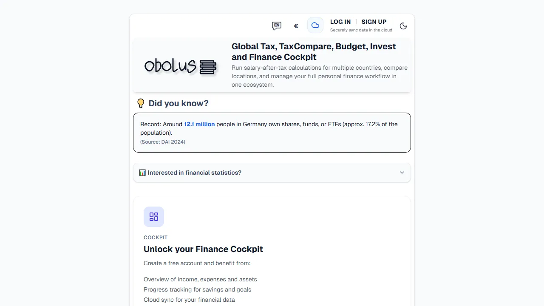544x306 pixels.
Task: Click Securely sync data in the cloud text
Action: point(361,30)
